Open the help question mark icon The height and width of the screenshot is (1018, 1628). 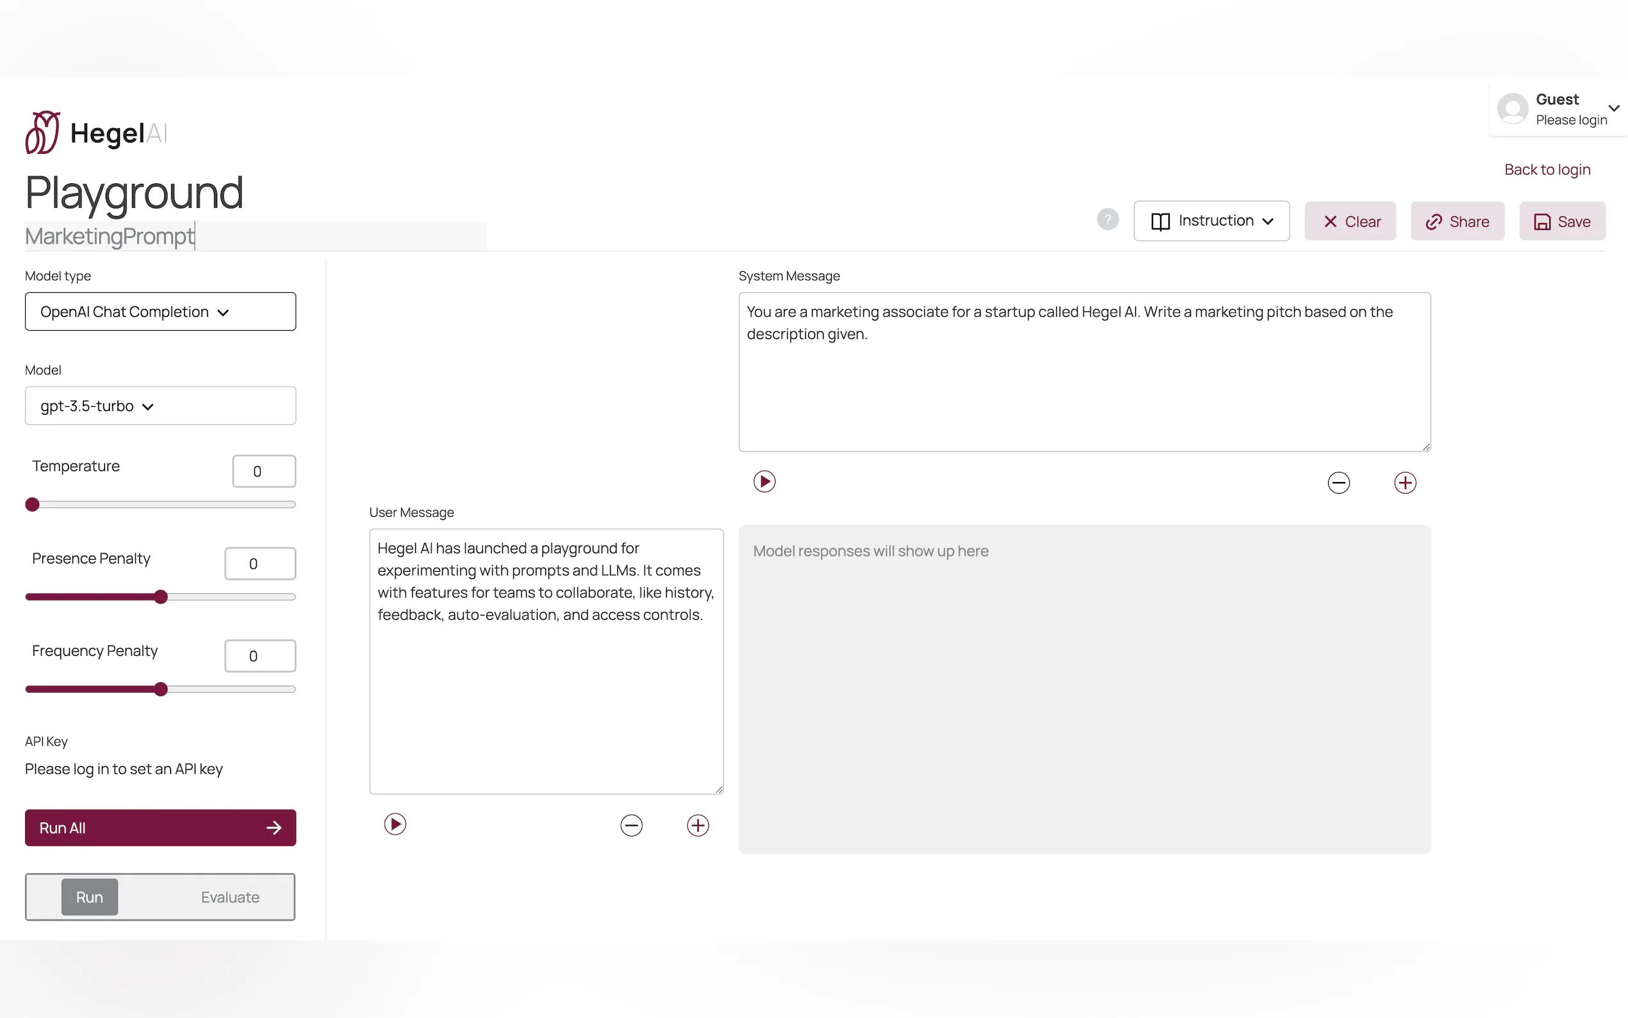tap(1107, 219)
